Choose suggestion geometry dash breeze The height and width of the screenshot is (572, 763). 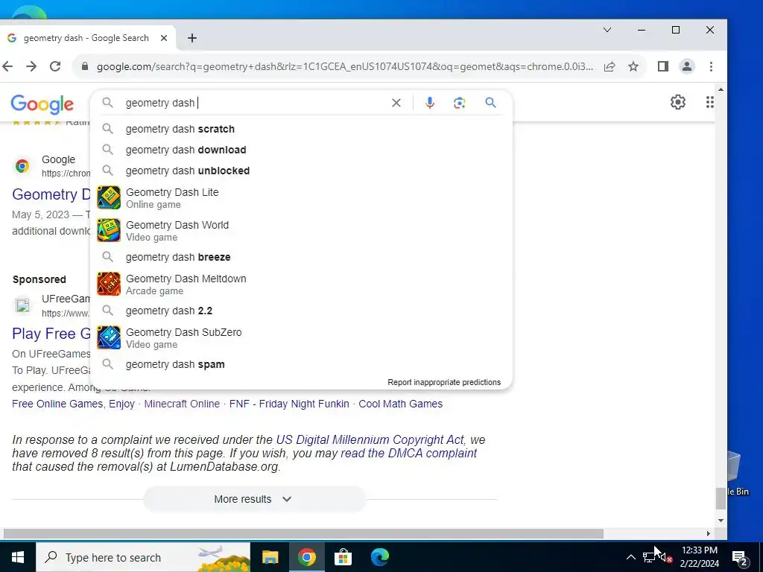(x=301, y=257)
